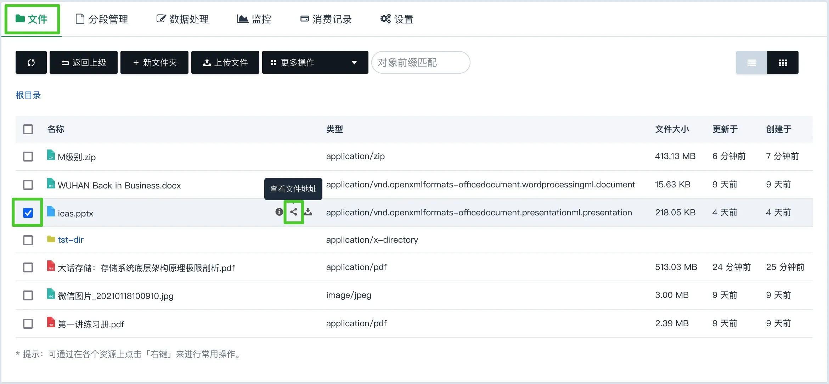Screen dimensions: 829x384
Task: Check the checkbox beside 第一讲练习册.pdf
Action: [28, 323]
